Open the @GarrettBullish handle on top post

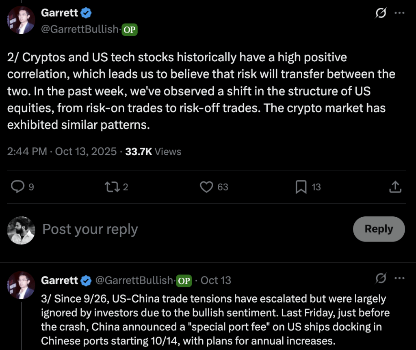(x=80, y=29)
